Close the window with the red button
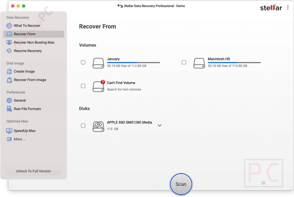This screenshot has width=294, height=197. click(13, 6)
